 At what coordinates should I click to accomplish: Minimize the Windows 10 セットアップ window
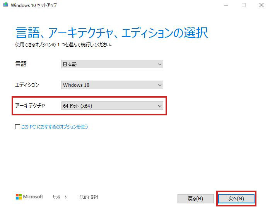(x=226, y=5)
